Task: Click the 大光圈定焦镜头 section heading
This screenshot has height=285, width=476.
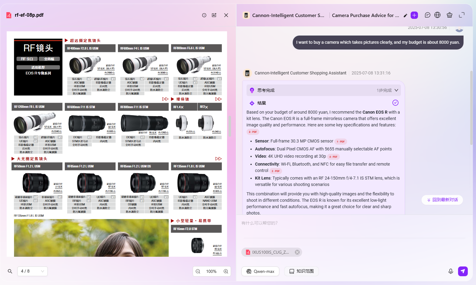Action: (x=32, y=159)
